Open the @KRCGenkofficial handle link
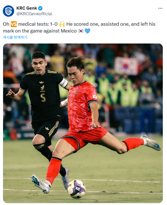 pyautogui.click(x=35, y=14)
